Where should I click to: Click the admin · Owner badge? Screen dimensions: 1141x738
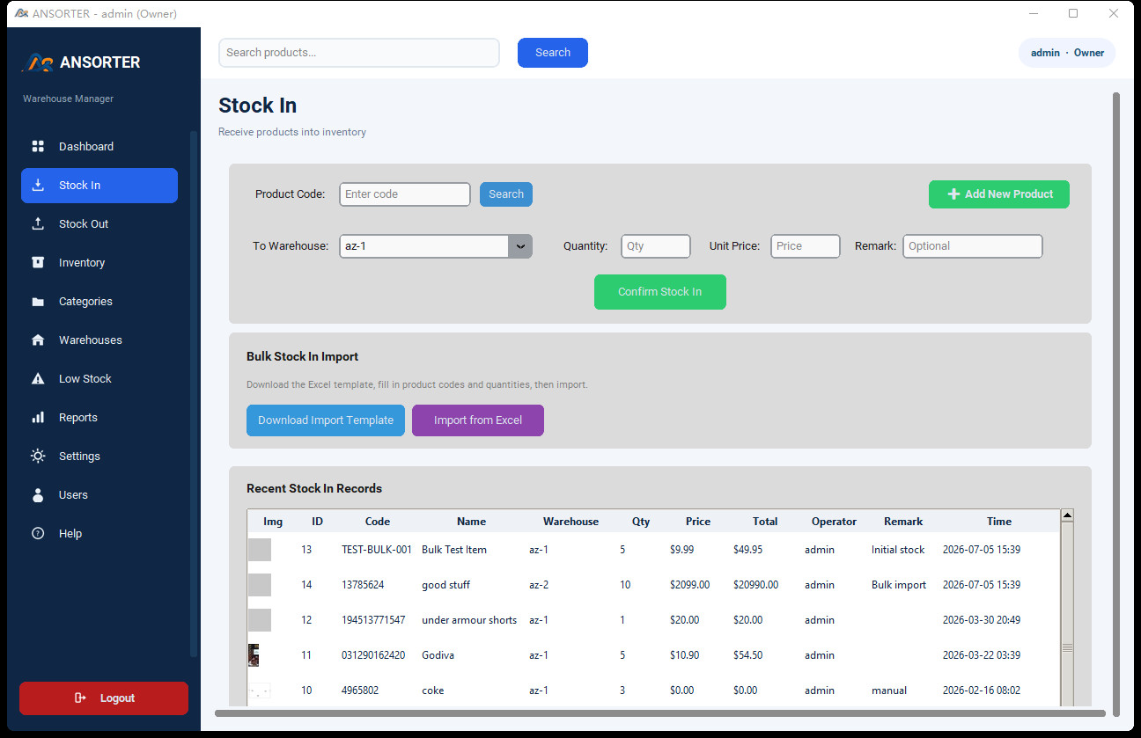click(x=1067, y=53)
